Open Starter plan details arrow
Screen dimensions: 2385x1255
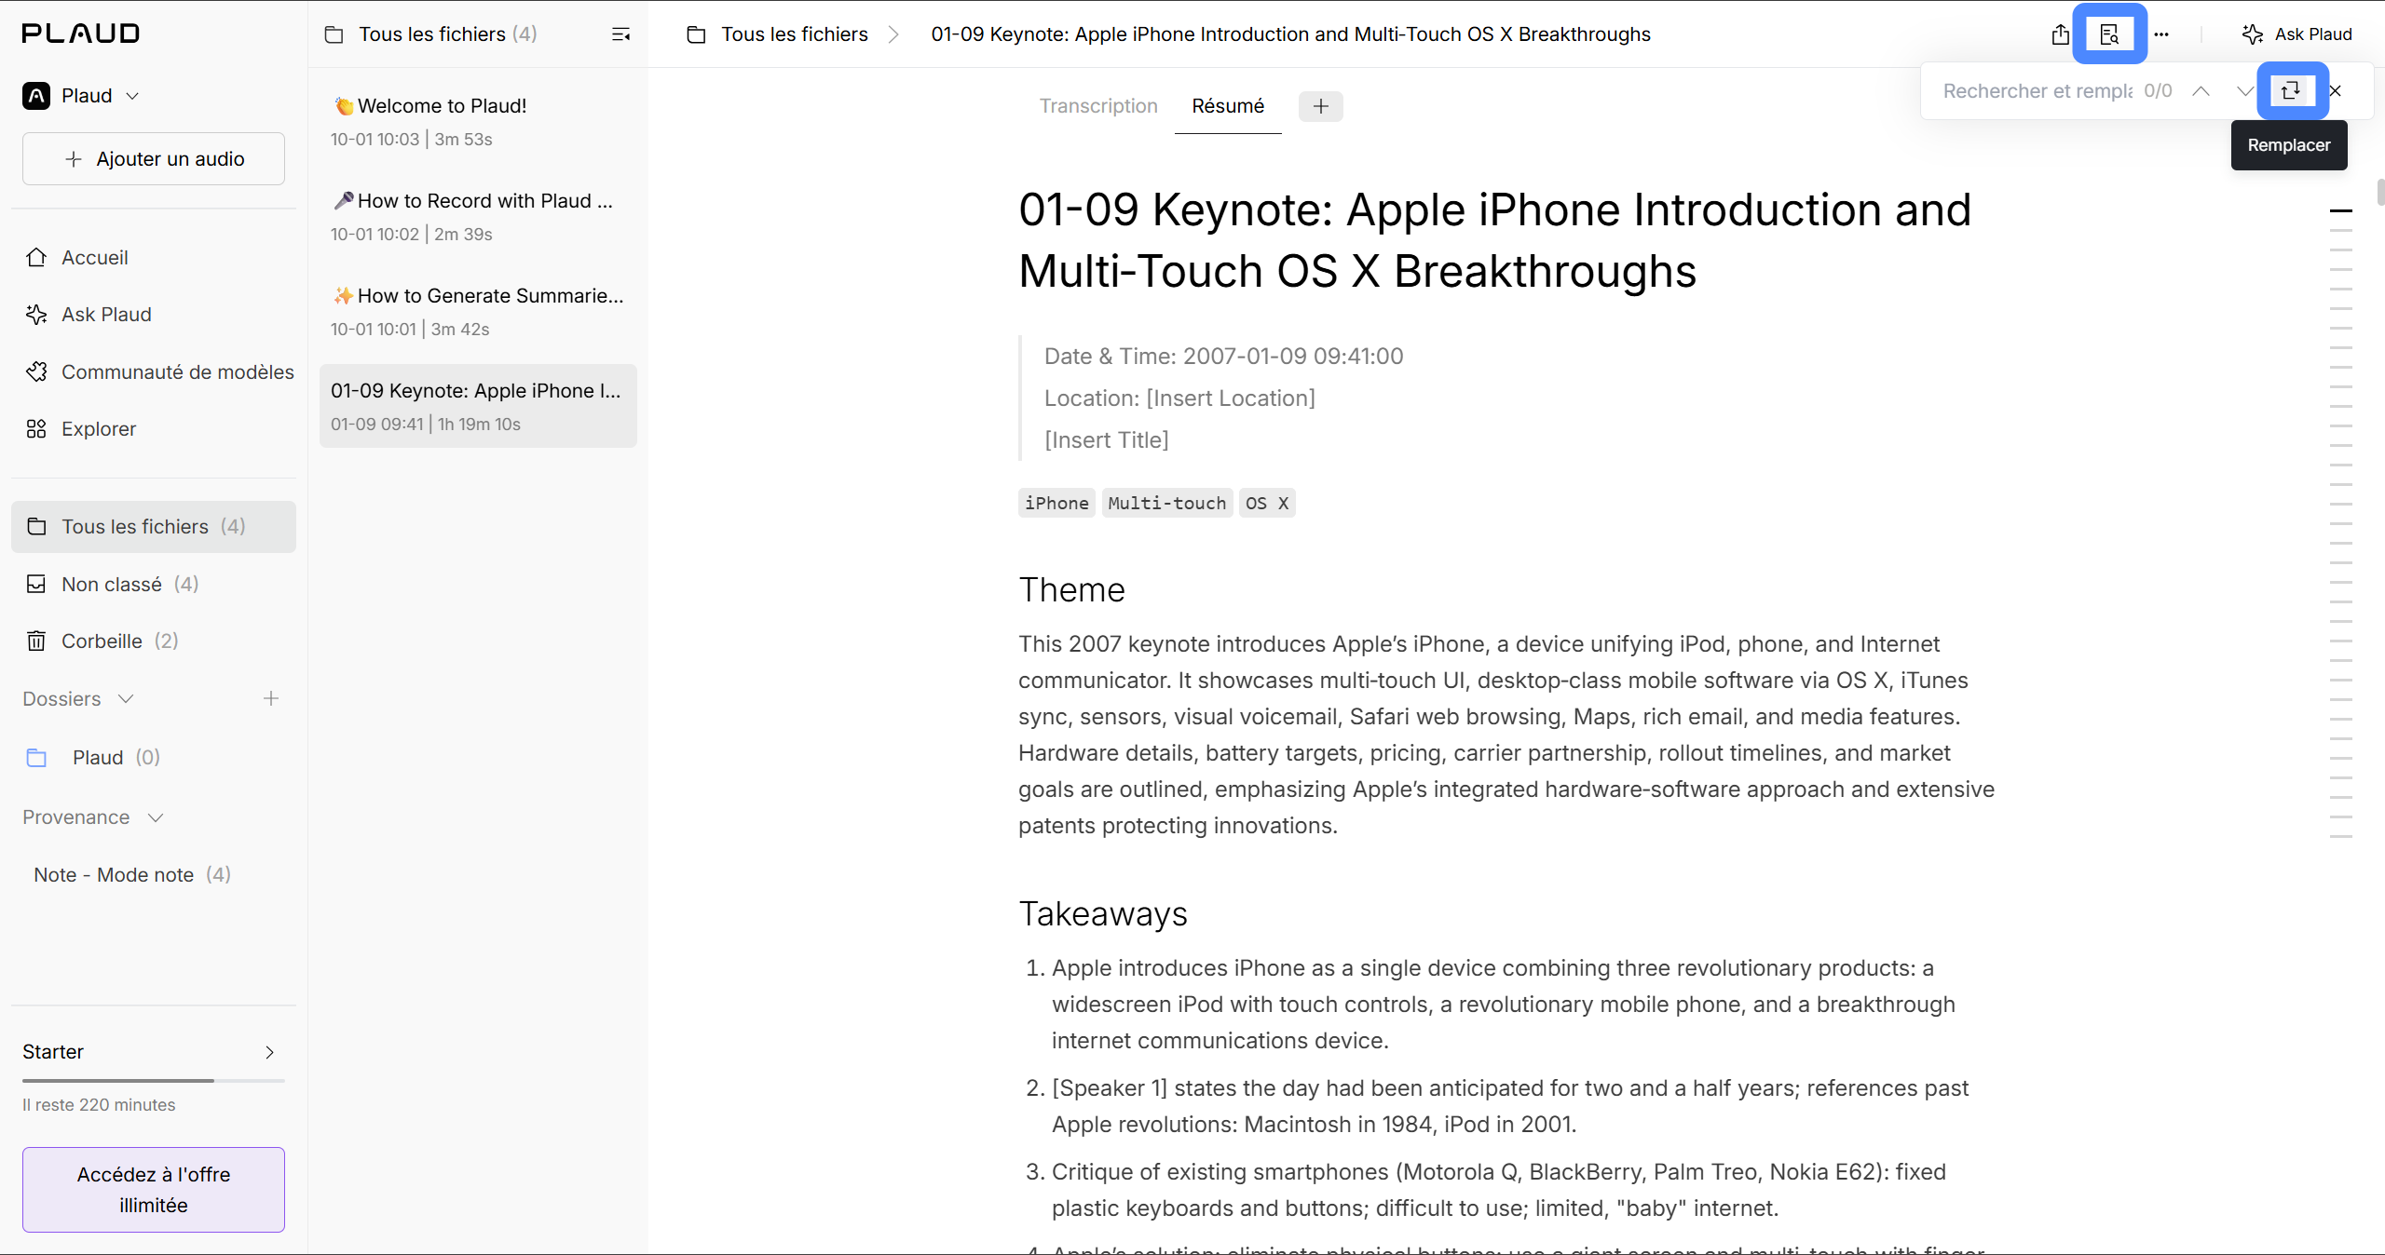(270, 1052)
